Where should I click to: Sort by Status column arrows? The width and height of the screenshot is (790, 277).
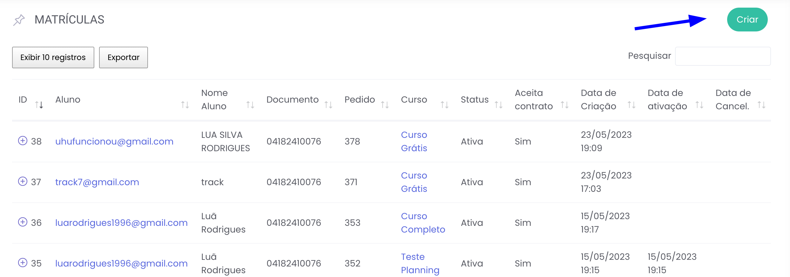point(499,105)
